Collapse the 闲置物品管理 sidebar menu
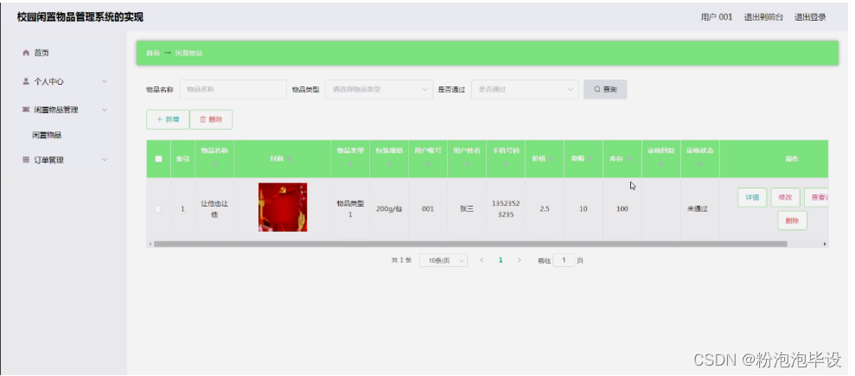 pyautogui.click(x=105, y=110)
